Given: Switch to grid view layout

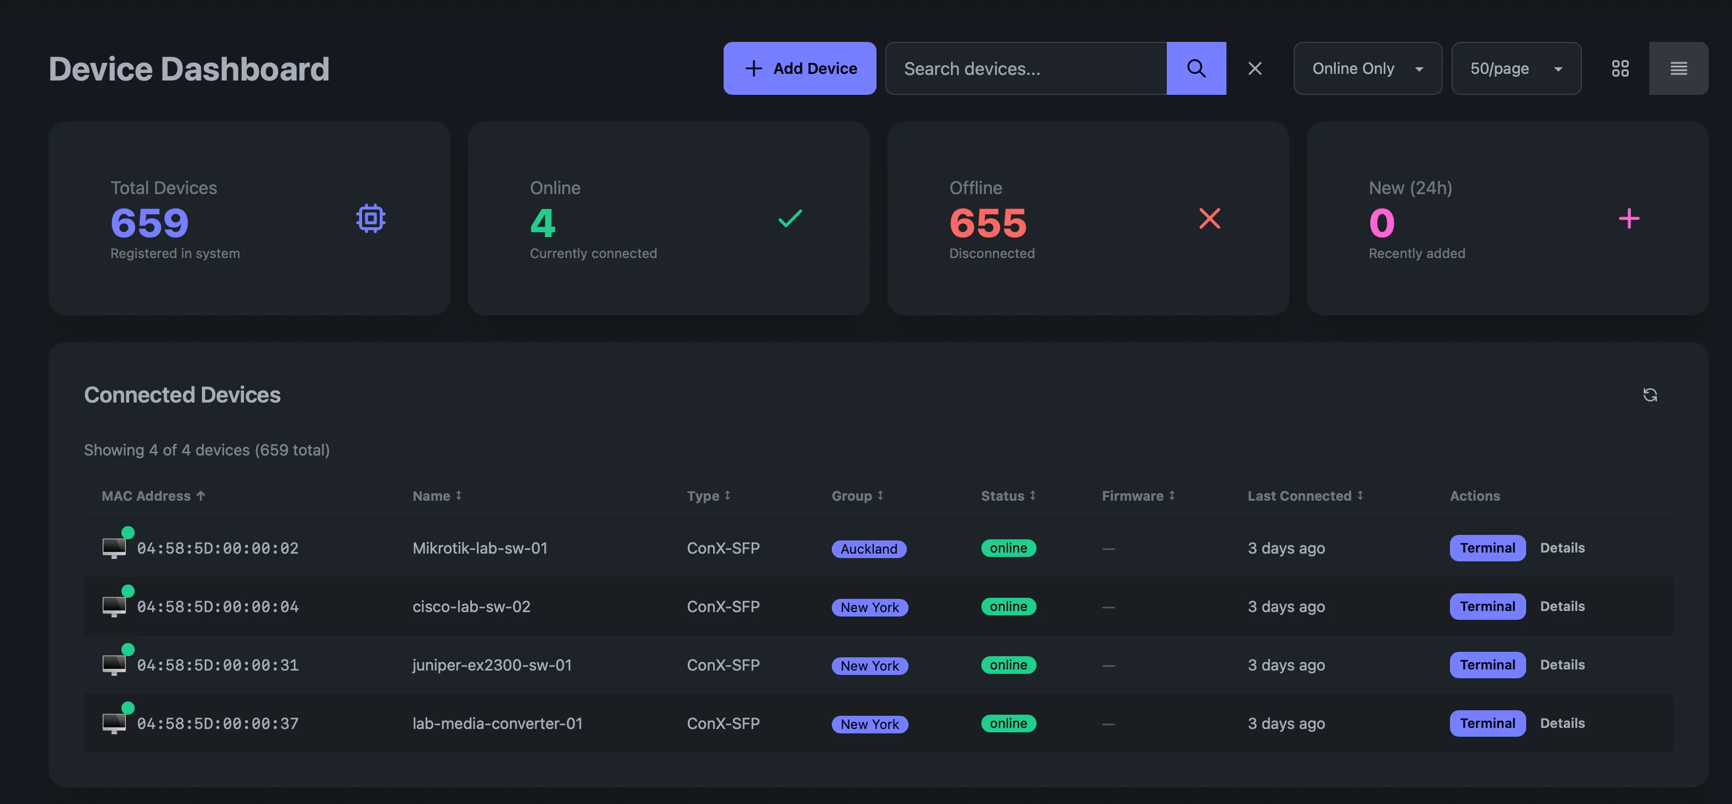Looking at the screenshot, I should click(1621, 68).
